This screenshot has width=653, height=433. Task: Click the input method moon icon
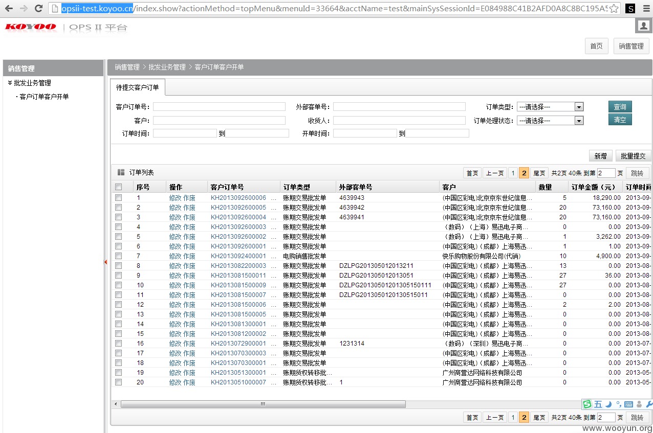coord(608,404)
